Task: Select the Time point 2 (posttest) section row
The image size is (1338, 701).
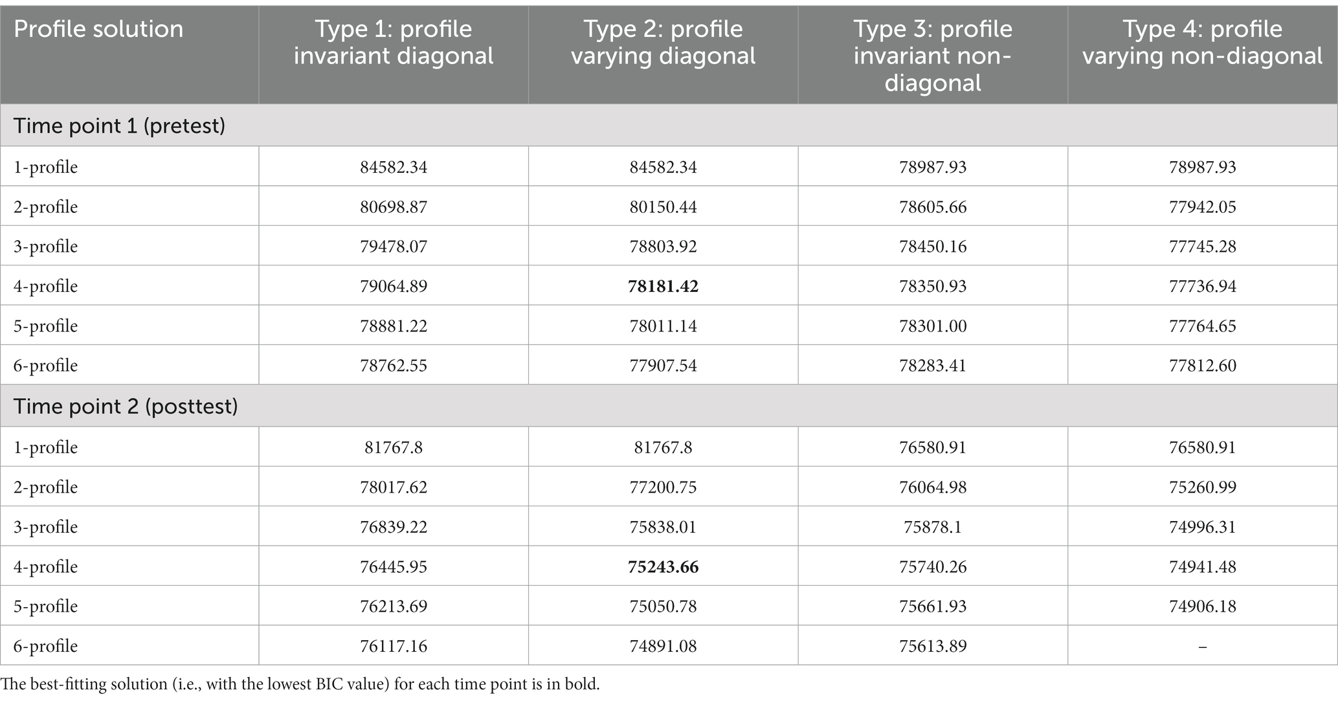Action: pyautogui.click(x=669, y=406)
